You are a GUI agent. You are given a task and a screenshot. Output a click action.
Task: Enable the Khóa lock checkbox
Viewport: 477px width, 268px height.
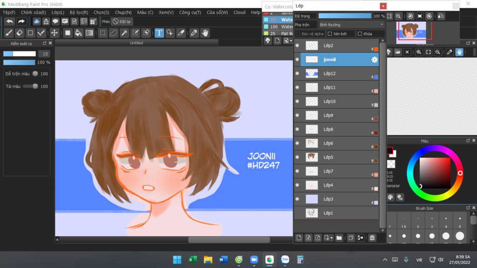(360, 33)
